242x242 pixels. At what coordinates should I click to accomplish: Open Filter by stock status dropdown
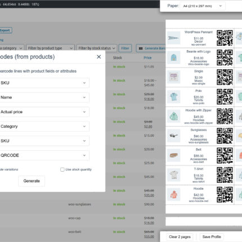point(97,48)
